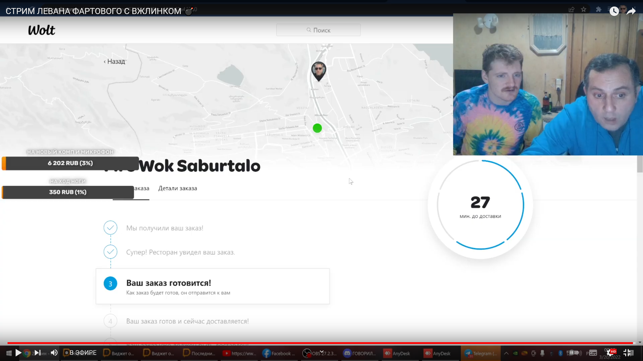Play the video with the player play button
This screenshot has height=361, width=643.
click(x=18, y=353)
